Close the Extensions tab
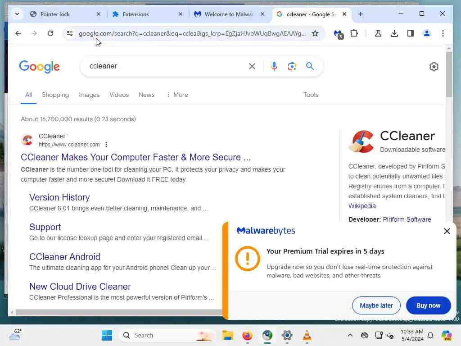461x346 pixels. click(x=181, y=14)
